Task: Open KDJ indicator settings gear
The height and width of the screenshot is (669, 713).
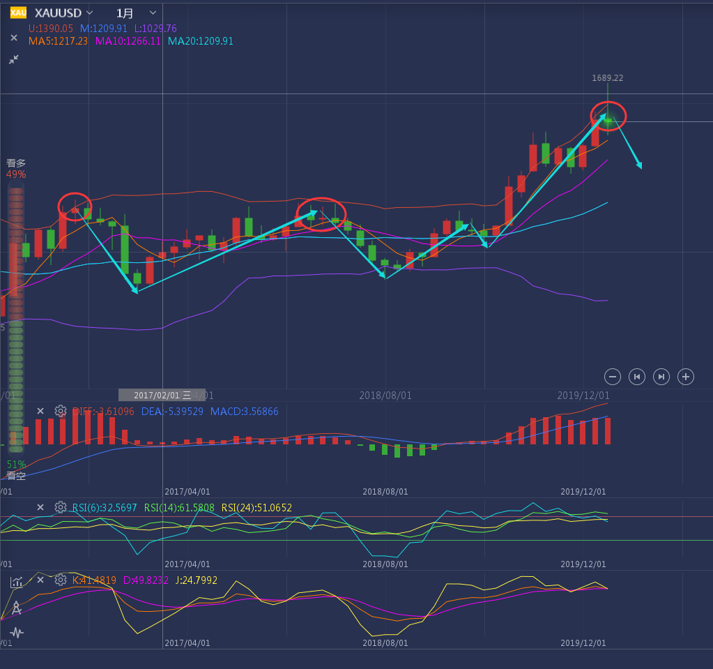Action: point(61,580)
